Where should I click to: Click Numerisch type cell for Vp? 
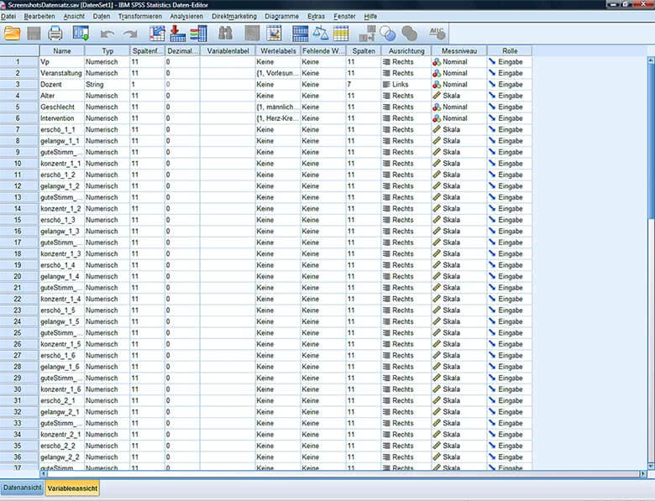107,62
